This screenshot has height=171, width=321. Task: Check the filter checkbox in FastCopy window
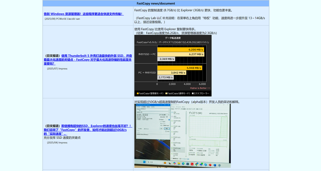[x=166, y=131]
